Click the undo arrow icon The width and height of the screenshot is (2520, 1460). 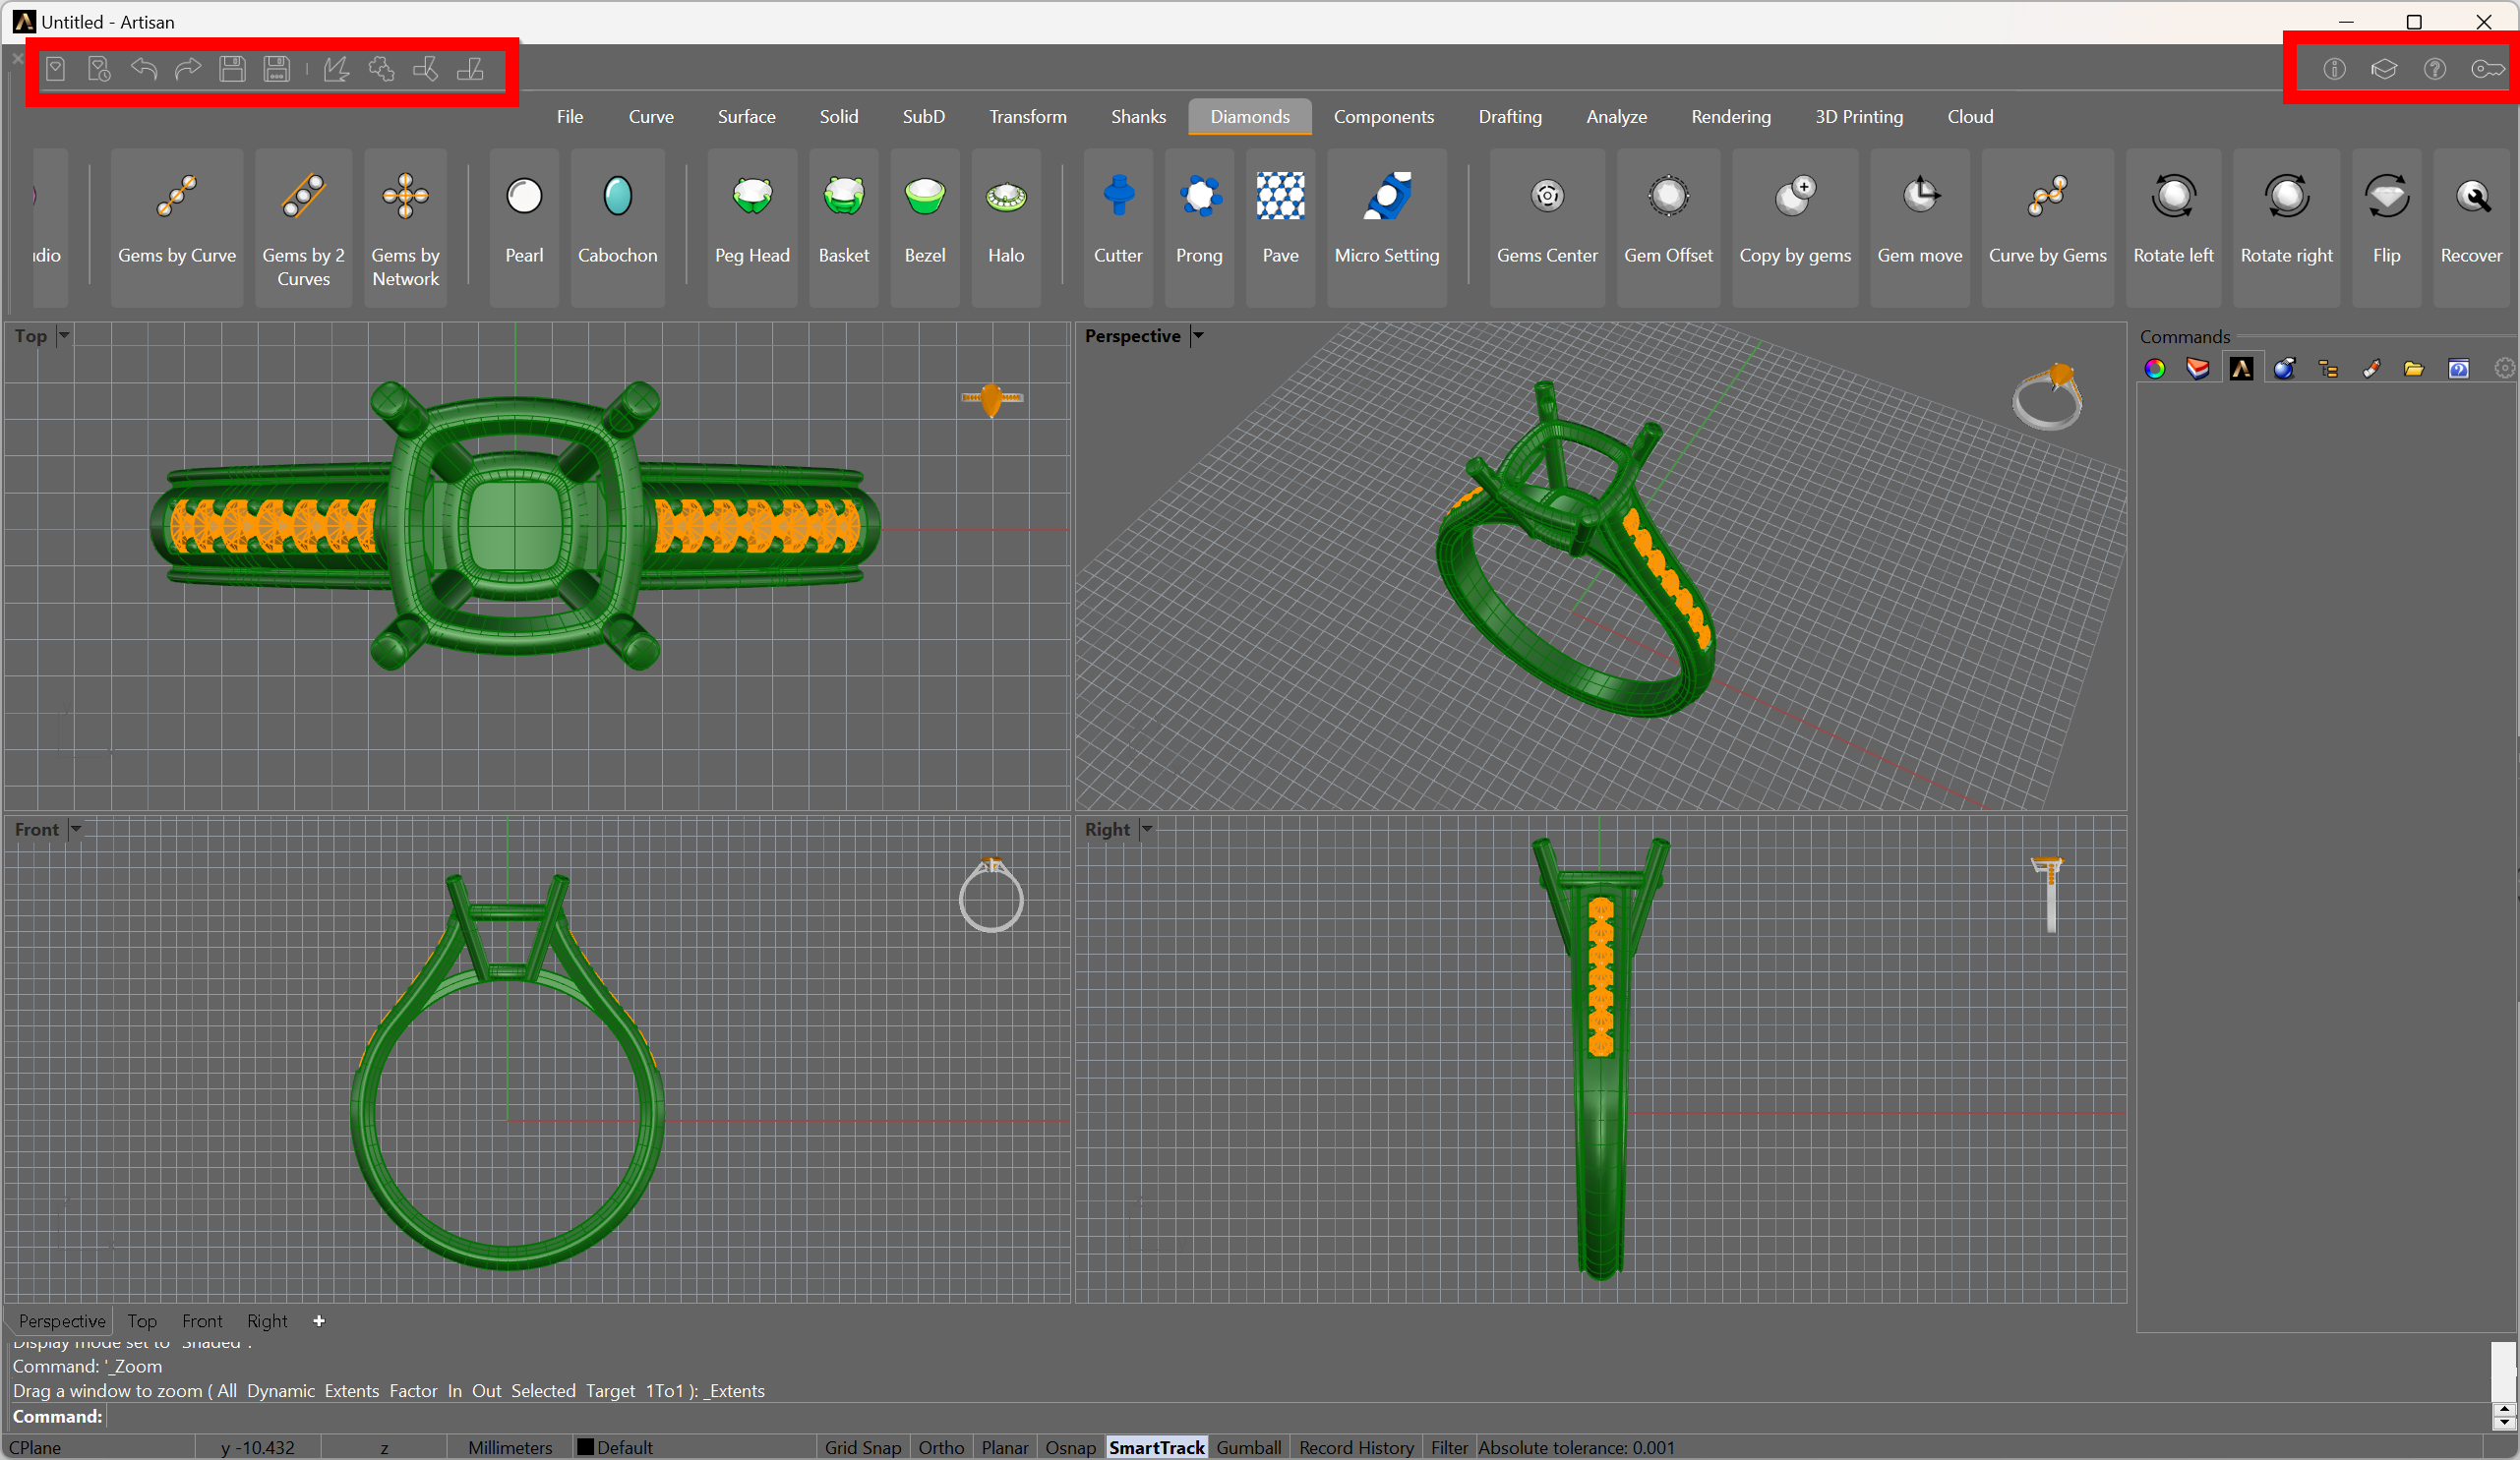point(144,69)
